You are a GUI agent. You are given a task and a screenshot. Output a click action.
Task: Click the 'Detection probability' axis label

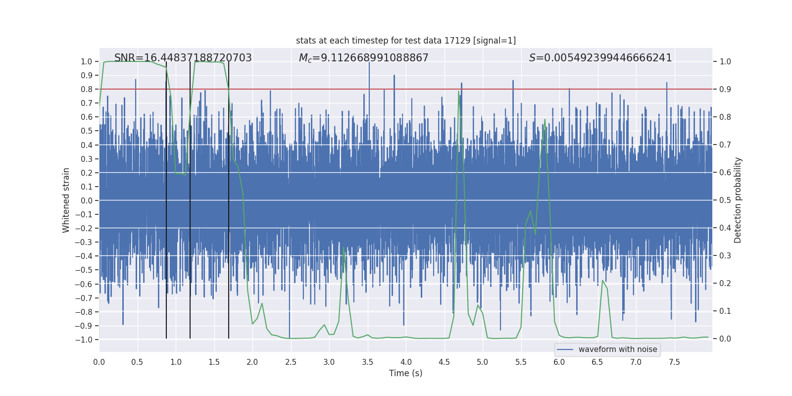(x=738, y=200)
